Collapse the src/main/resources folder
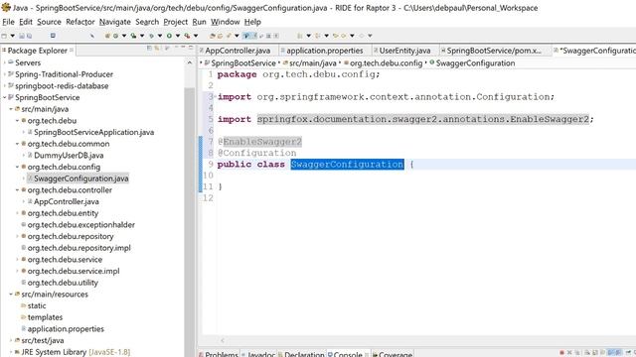Viewport: 636px width, 357px height. [x=11, y=295]
